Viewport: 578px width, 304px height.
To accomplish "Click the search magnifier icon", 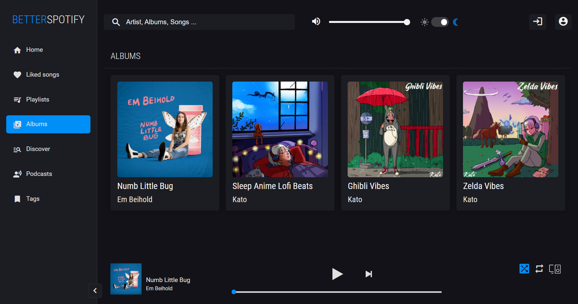I will 116,22.
